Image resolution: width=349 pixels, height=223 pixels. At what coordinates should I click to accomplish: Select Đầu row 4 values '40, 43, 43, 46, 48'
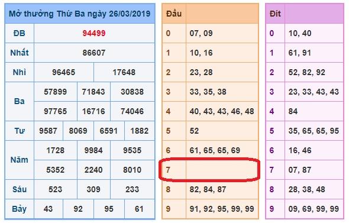(x=222, y=111)
